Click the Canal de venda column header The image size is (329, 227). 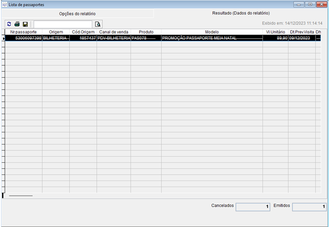(x=114, y=32)
